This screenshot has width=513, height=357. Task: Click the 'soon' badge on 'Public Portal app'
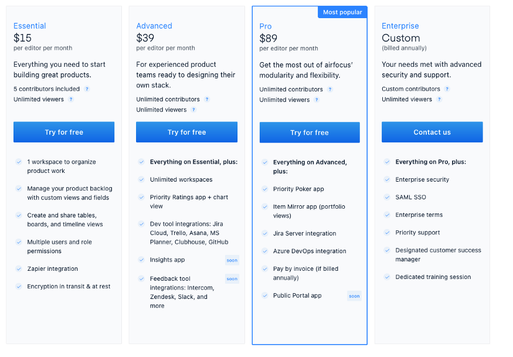tap(354, 296)
